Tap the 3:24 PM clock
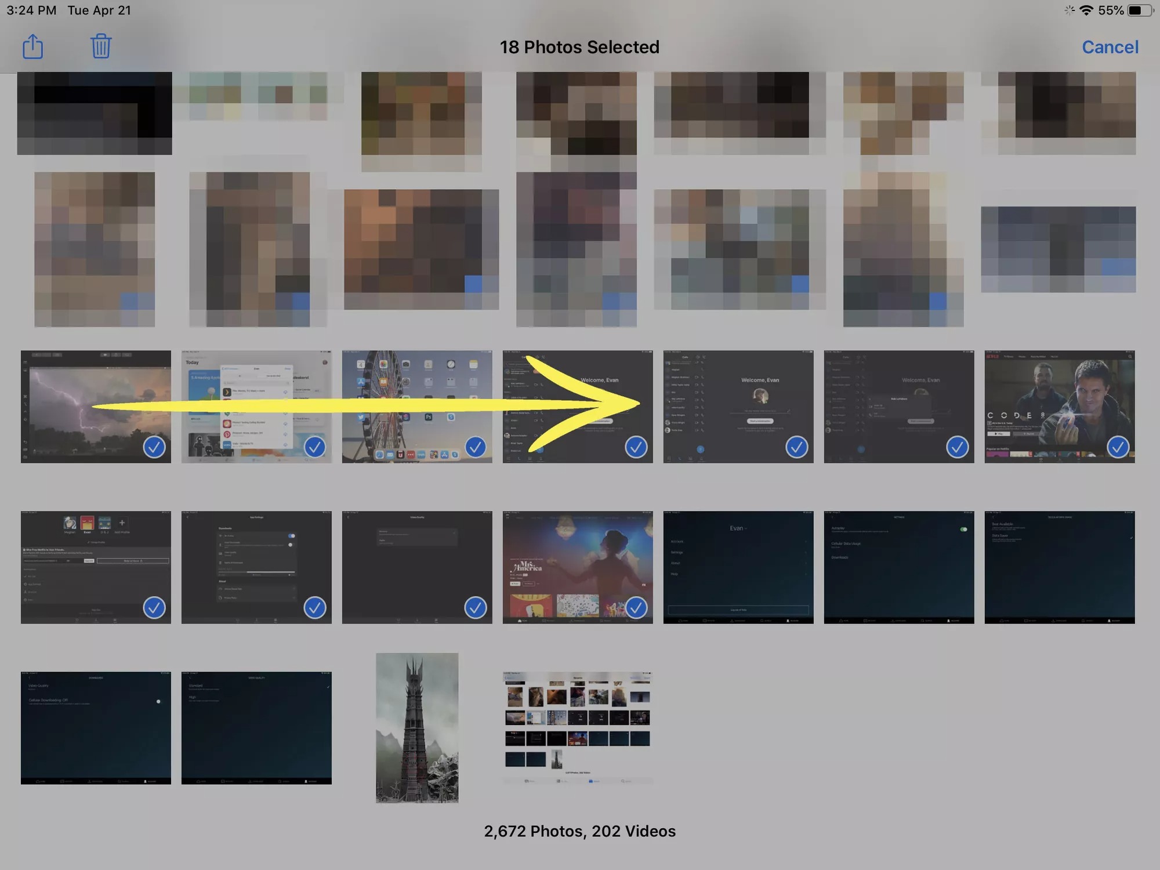The height and width of the screenshot is (870, 1160). click(31, 10)
